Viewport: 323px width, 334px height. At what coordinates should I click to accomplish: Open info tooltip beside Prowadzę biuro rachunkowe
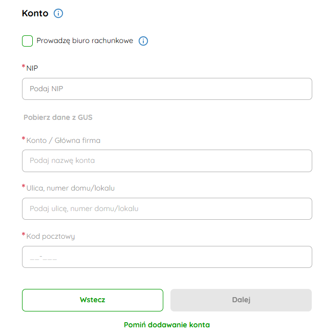[x=143, y=41]
